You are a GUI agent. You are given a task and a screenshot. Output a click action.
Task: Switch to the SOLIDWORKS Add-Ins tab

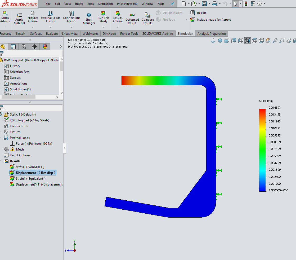(x=158, y=34)
